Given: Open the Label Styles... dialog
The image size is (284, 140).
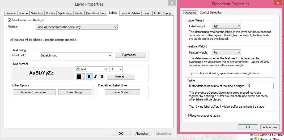Looking at the screenshot, I should point(122,92).
